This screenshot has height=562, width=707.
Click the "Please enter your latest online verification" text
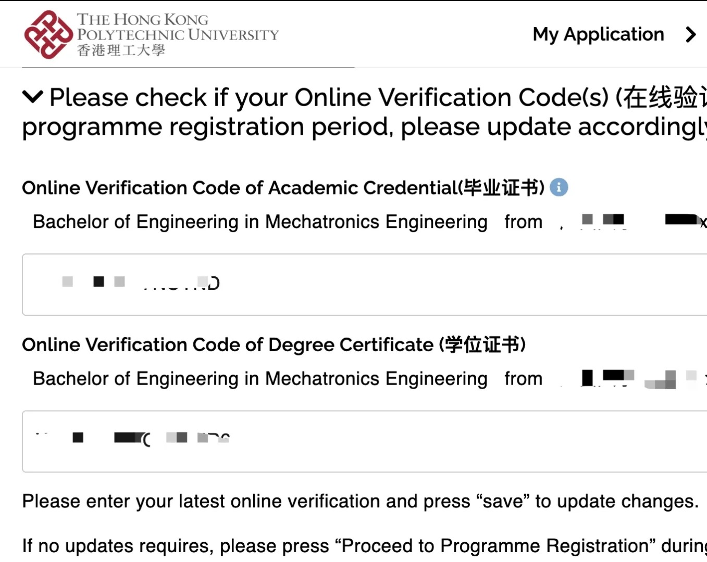[x=359, y=501]
